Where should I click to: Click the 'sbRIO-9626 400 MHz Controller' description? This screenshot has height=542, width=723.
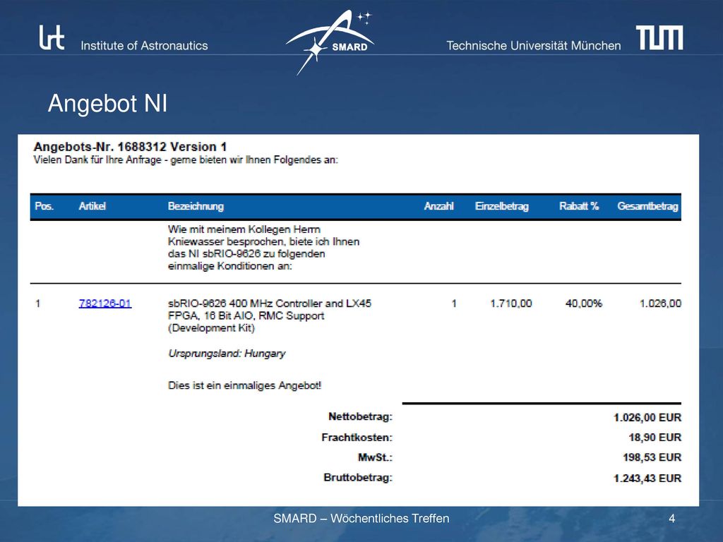pos(270,315)
